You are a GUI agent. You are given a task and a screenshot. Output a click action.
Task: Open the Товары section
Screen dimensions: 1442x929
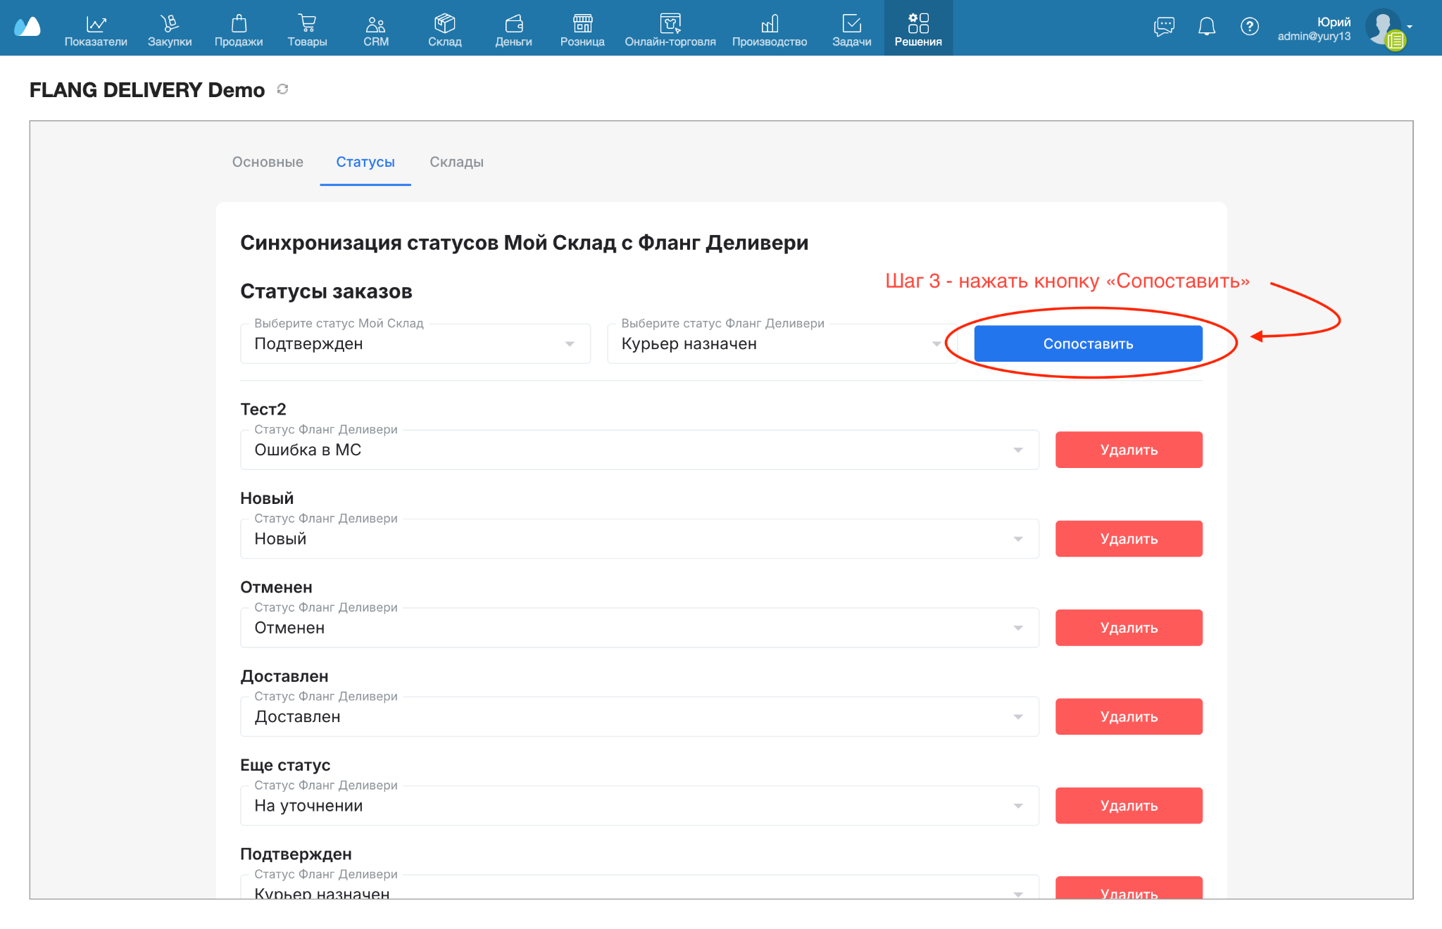click(x=307, y=31)
